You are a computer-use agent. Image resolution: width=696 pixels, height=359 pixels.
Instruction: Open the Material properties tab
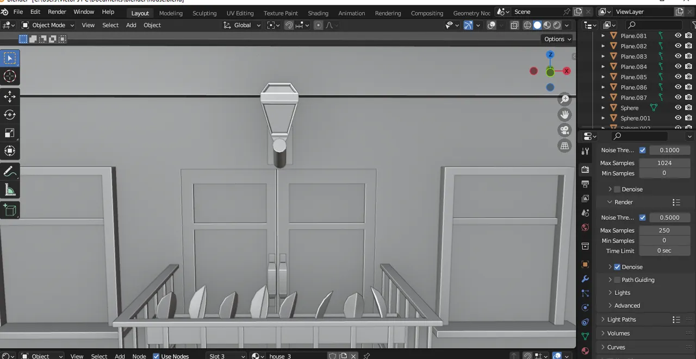[585, 351]
